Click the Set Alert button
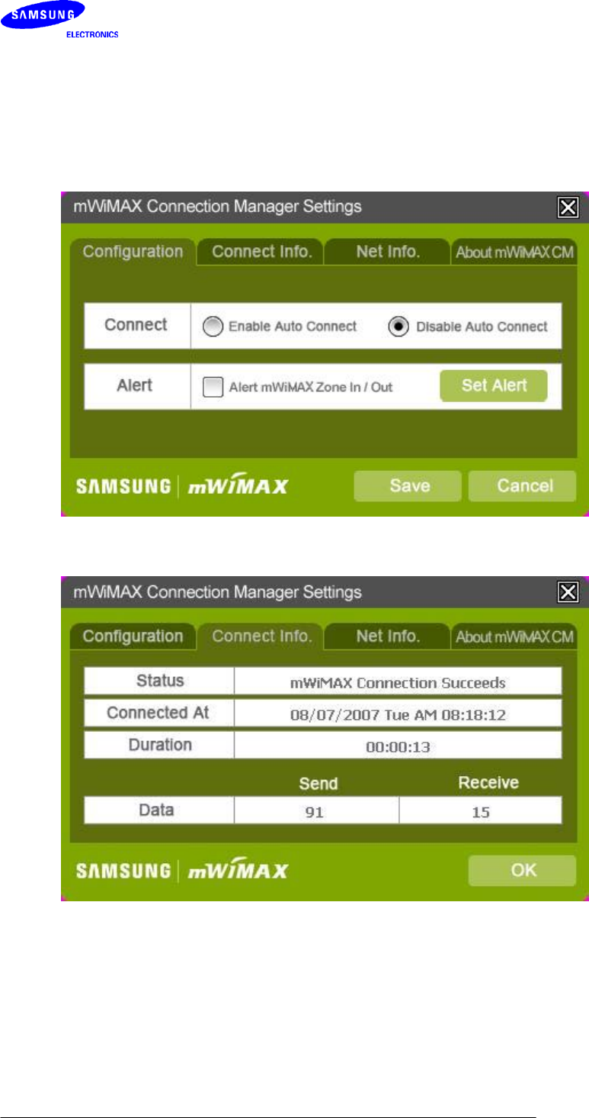The width and height of the screenshot is (589, 1118). (x=494, y=385)
